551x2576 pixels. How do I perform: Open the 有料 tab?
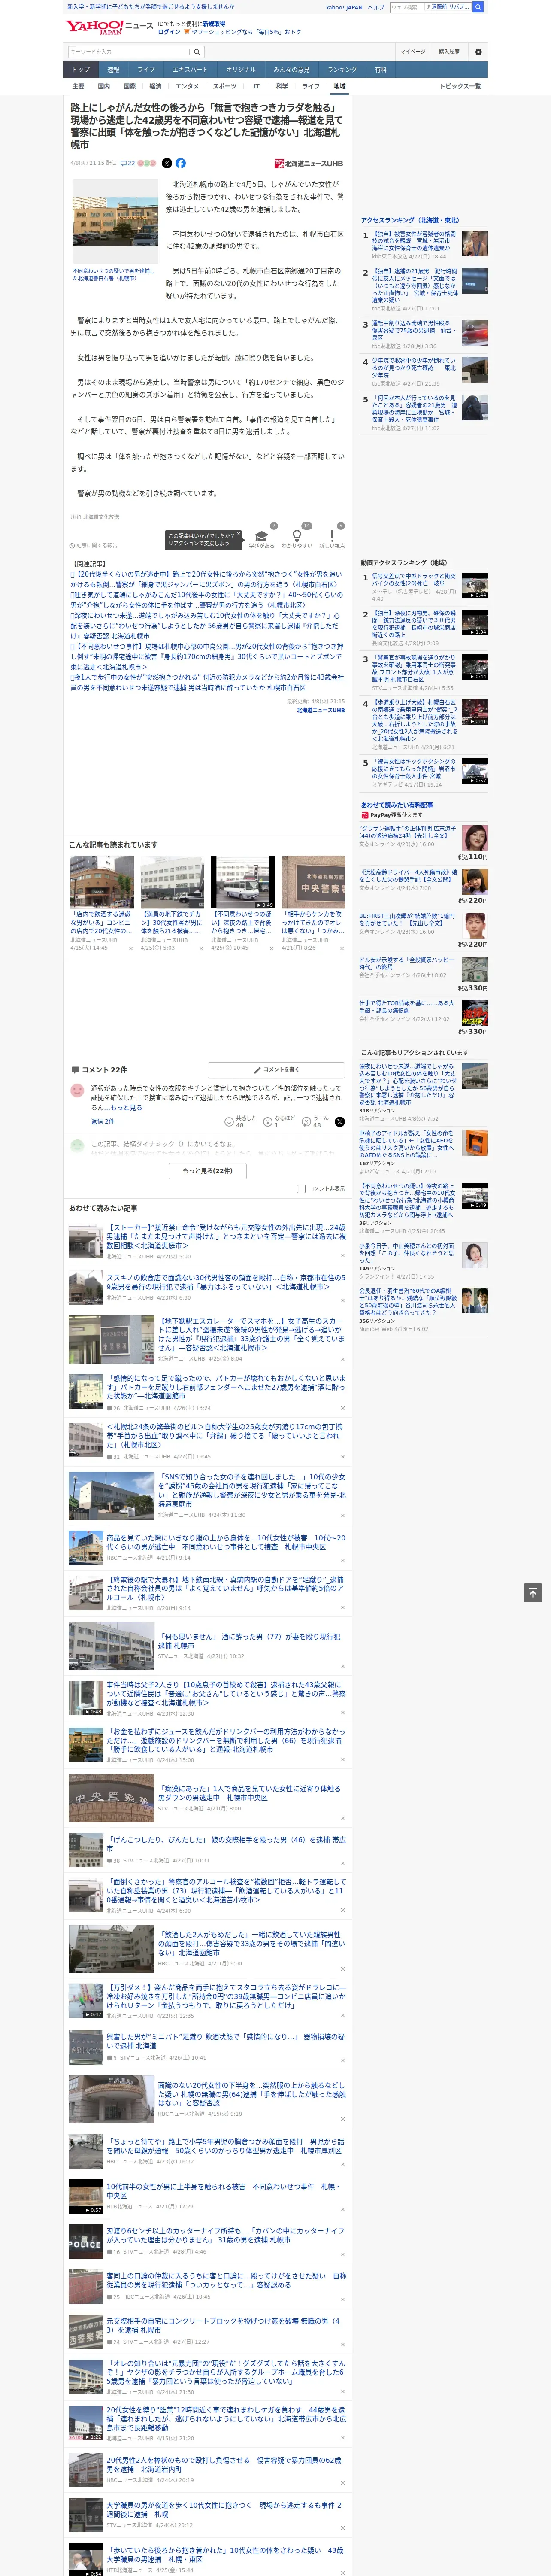tap(380, 70)
